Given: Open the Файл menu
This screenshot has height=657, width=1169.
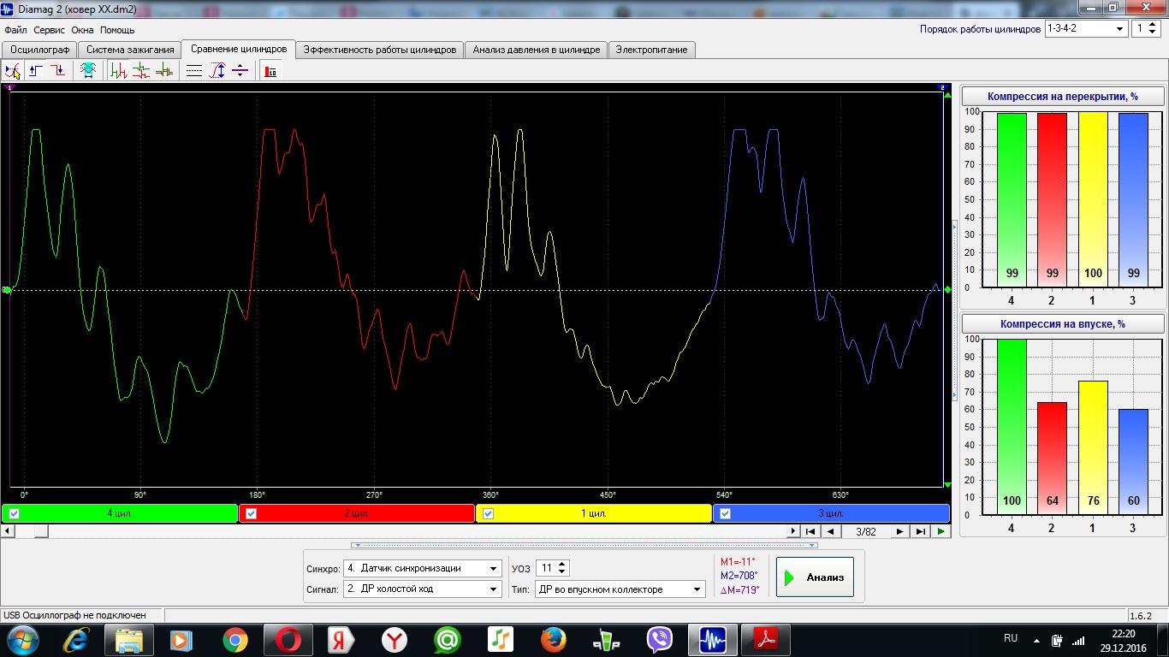Looking at the screenshot, I should tap(15, 30).
